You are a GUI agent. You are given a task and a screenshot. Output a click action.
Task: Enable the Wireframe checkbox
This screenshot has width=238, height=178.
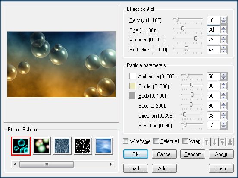point(125,141)
